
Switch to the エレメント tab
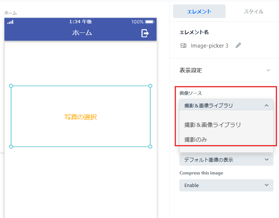point(199,11)
